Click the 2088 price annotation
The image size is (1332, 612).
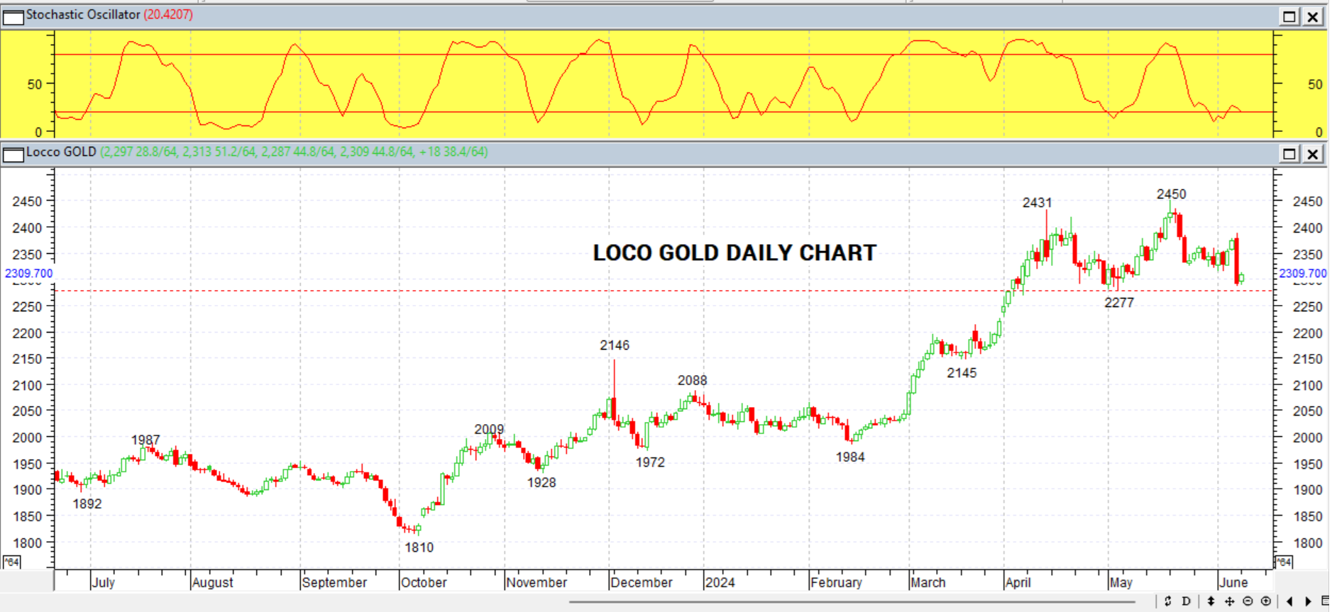(x=692, y=381)
